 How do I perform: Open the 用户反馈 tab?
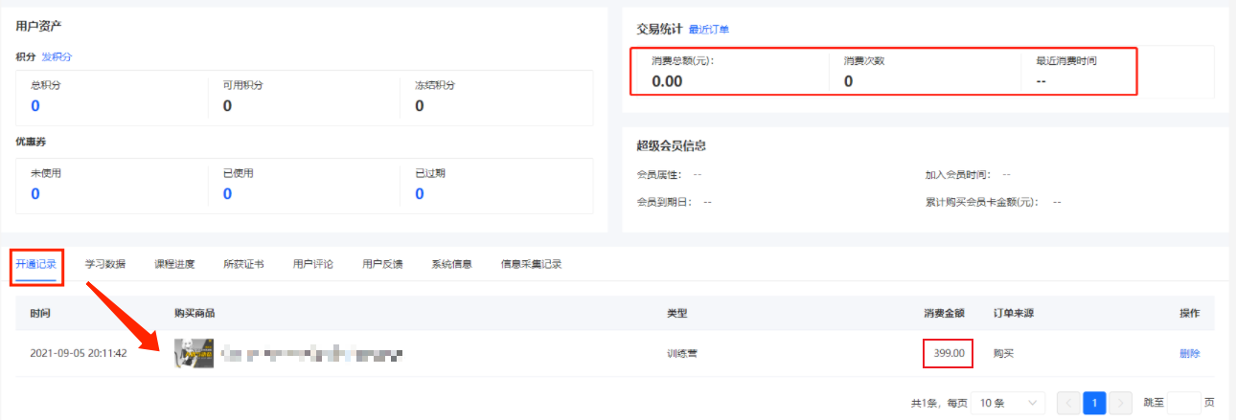coord(382,264)
